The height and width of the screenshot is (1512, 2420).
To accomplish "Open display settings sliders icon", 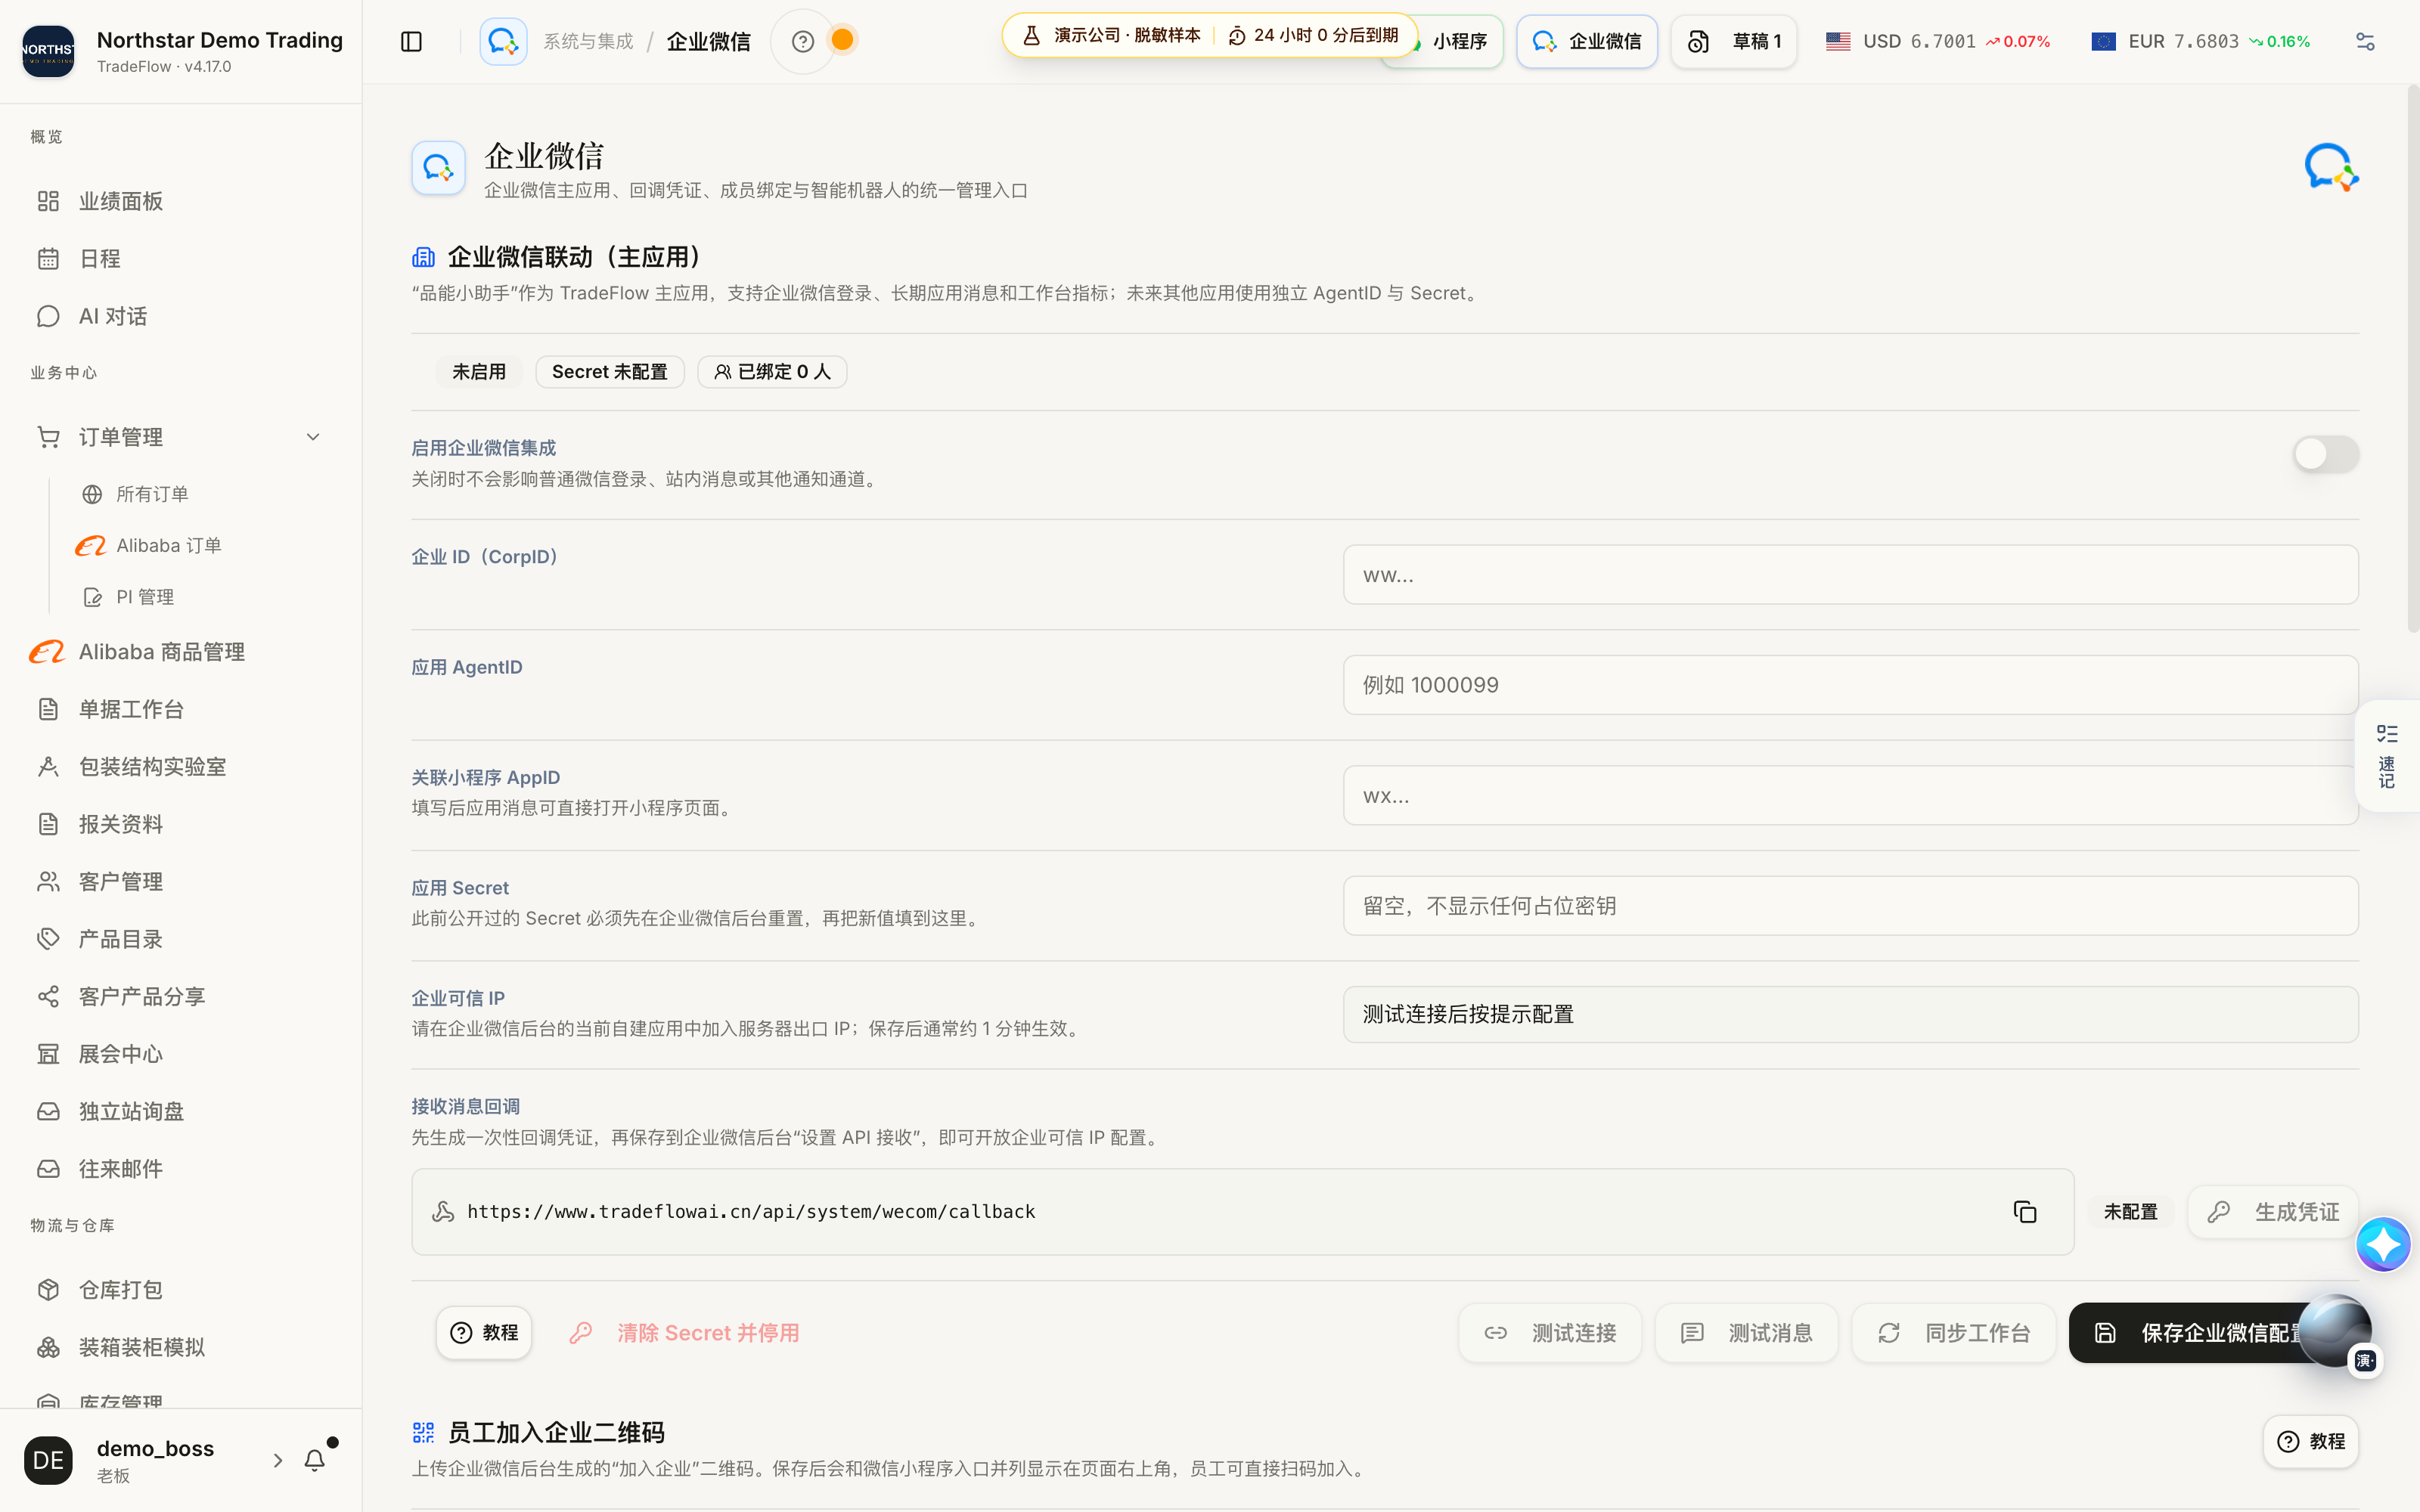I will pos(2364,41).
